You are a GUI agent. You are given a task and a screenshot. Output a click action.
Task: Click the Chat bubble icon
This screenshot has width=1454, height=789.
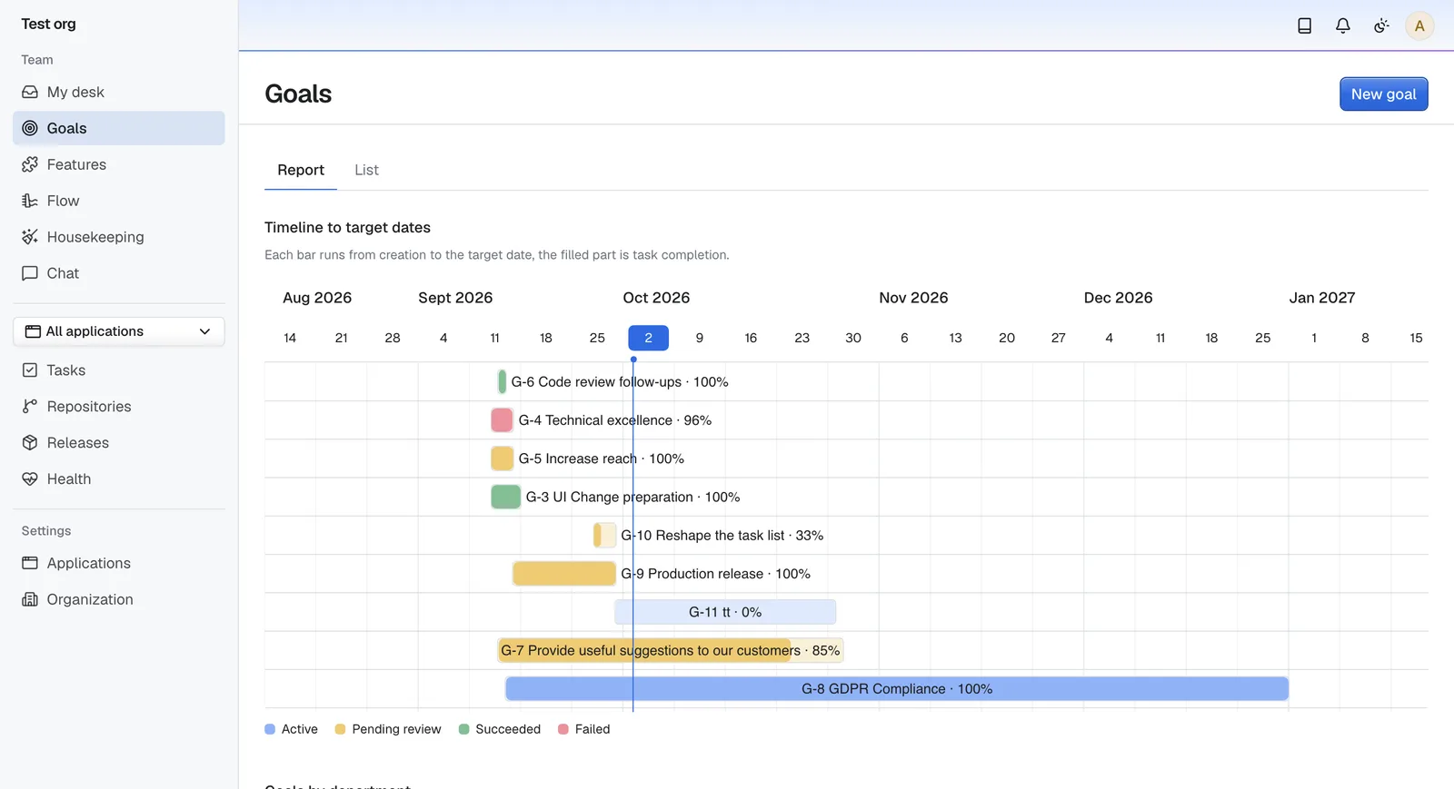30,273
